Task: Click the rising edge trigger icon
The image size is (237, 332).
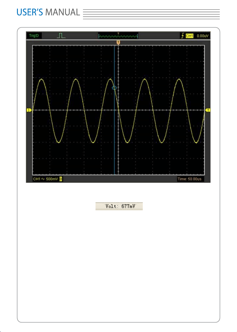Action: click(x=182, y=36)
